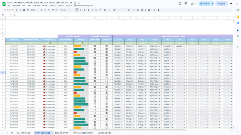Open the text color picker
Viewport: 241px width, 135px height.
96,10
